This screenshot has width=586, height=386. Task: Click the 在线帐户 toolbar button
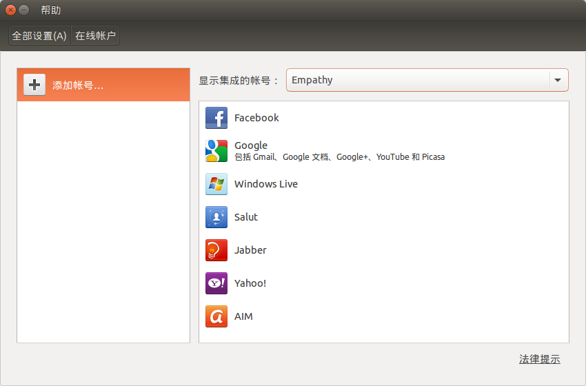95,36
